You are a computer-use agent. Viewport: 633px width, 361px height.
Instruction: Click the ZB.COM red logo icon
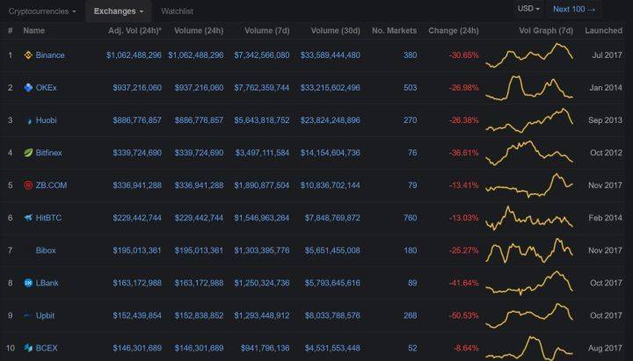[x=28, y=185]
